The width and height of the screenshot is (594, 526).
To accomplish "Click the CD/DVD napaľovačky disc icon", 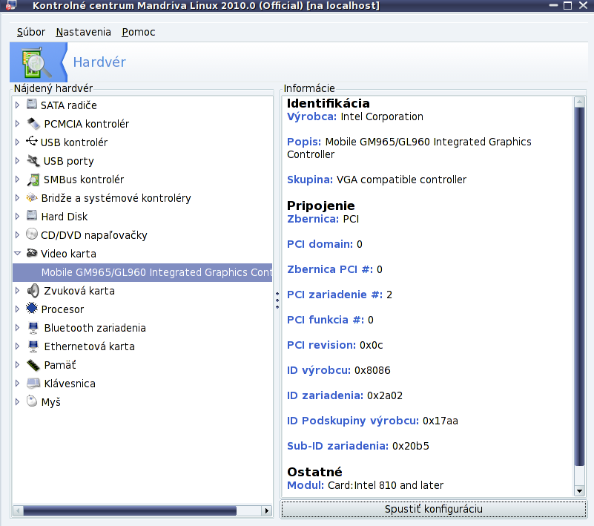I will [32, 234].
